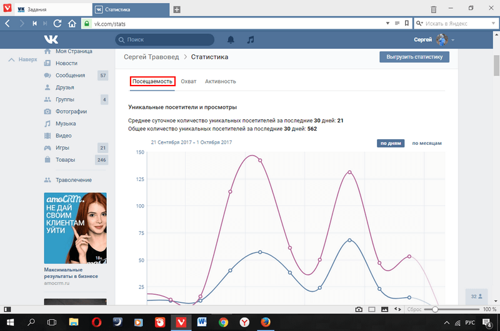Open a new browser tab
The width and height of the screenshot is (500, 331).
pos(177,9)
